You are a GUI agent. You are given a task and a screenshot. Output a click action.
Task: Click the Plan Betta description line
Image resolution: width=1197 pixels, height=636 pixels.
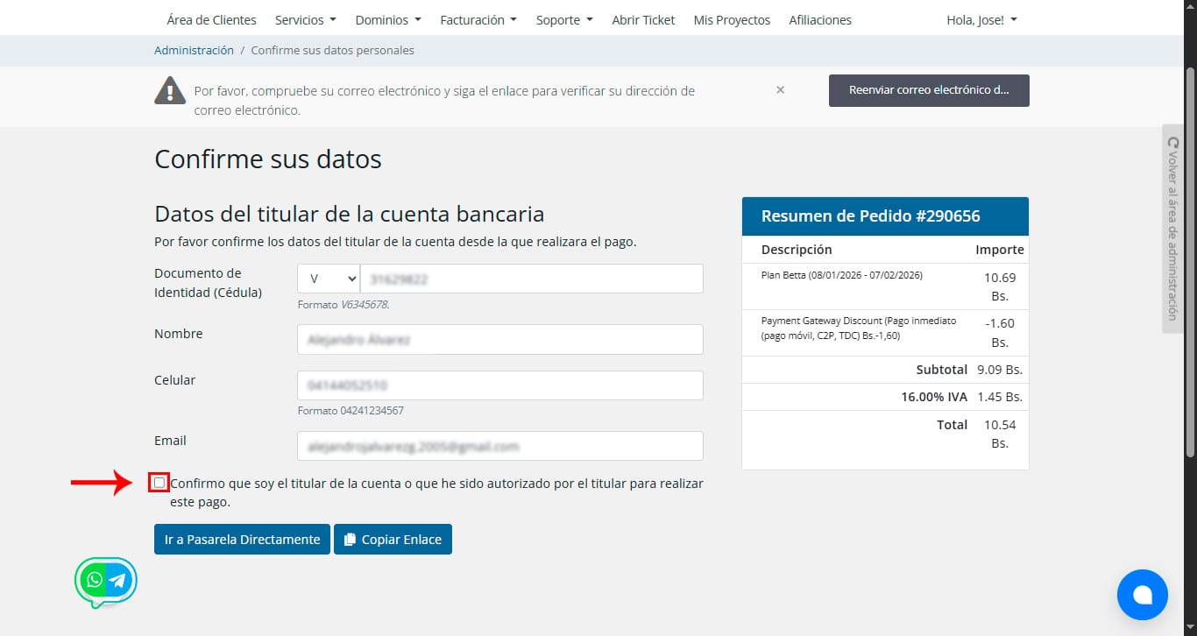(x=842, y=275)
